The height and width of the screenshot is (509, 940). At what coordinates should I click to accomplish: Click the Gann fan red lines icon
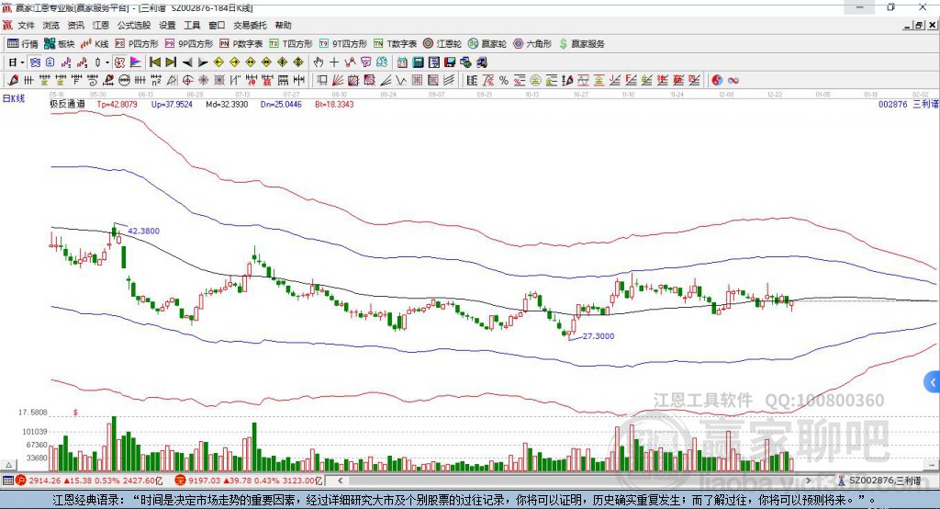click(338, 81)
